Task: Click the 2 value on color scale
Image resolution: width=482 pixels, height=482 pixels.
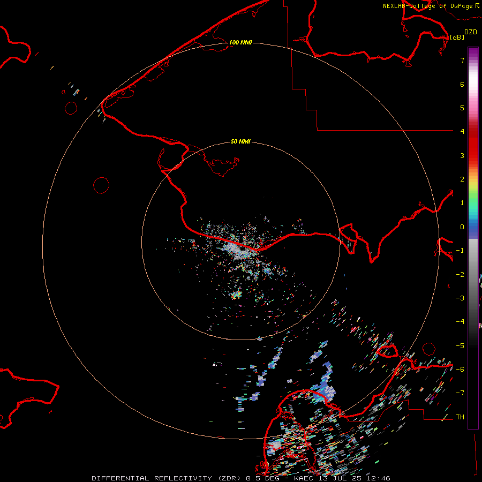Action: pos(462,179)
